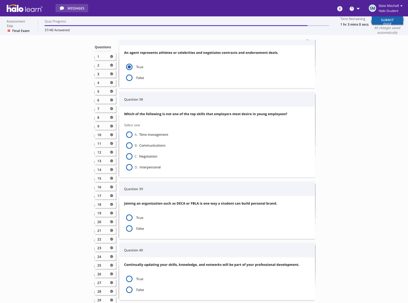The width and height of the screenshot is (408, 303).
Task: Jump to question 17 in the list
Action: tap(105, 196)
